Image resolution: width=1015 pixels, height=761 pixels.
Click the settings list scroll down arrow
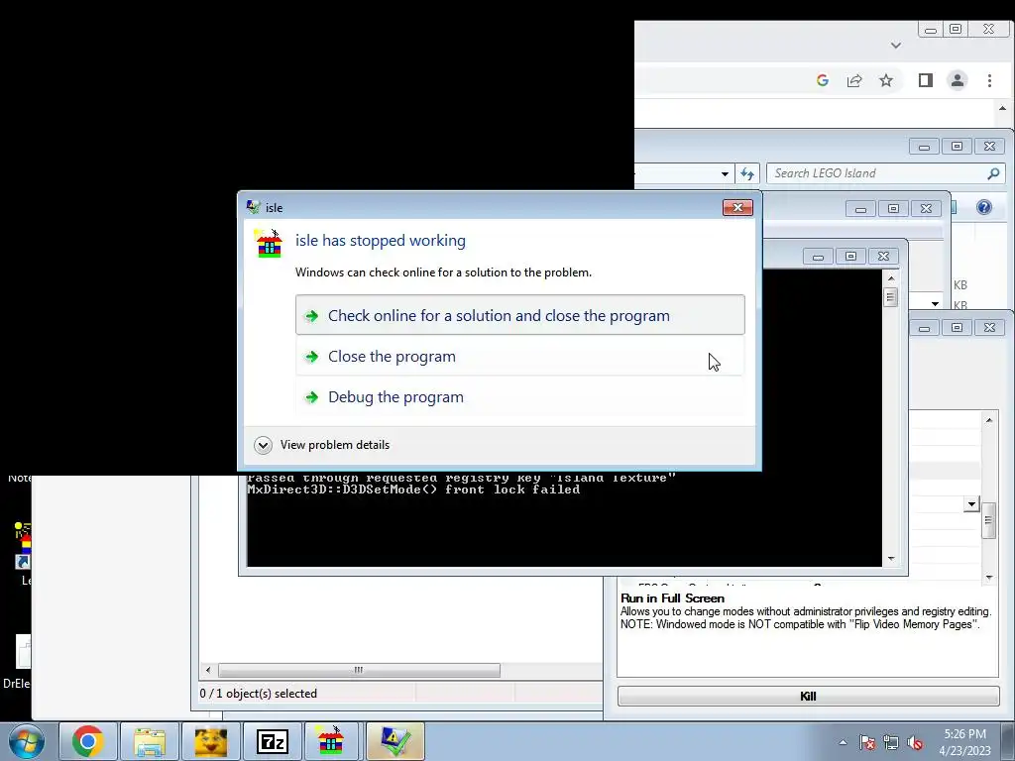[988, 578]
